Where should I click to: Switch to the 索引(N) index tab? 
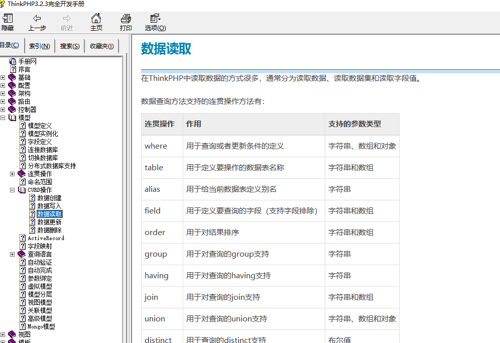tap(40, 46)
